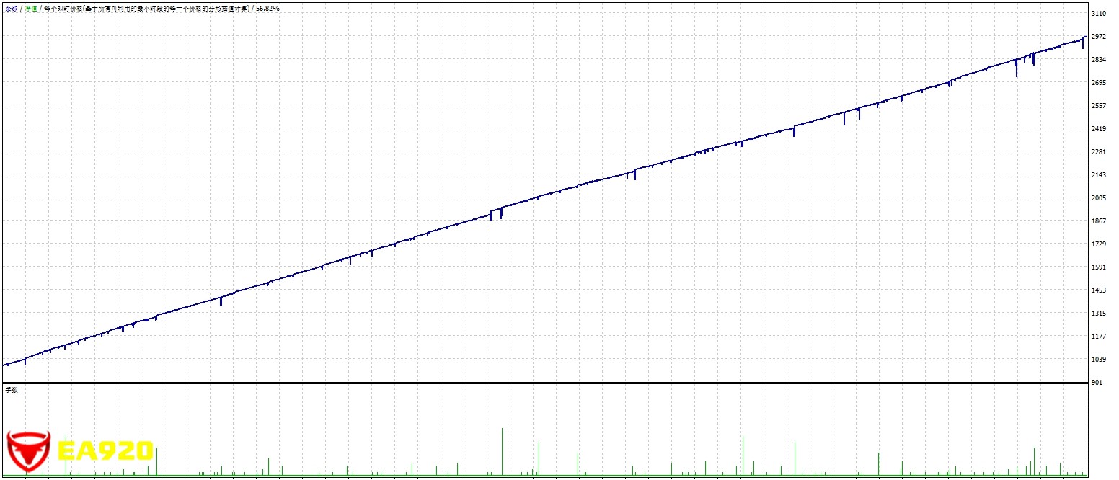Click the 2972 axis label

click(1100, 37)
